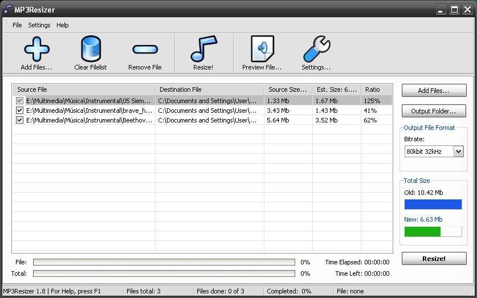
Task: Click the Time Elapsed: 00:00:00 text
Action: [x=357, y=262]
